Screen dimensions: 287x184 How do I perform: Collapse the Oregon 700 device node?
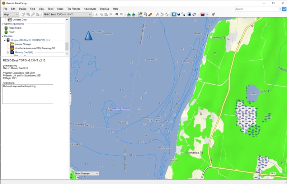[5, 40]
